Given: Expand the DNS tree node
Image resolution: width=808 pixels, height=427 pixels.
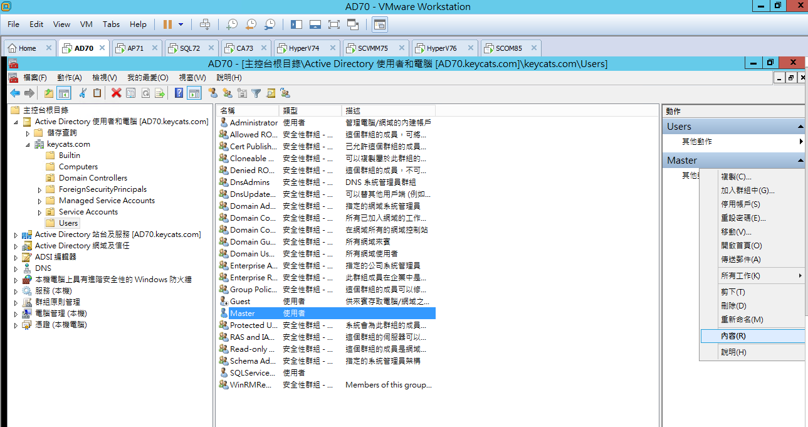Looking at the screenshot, I should click(x=16, y=268).
